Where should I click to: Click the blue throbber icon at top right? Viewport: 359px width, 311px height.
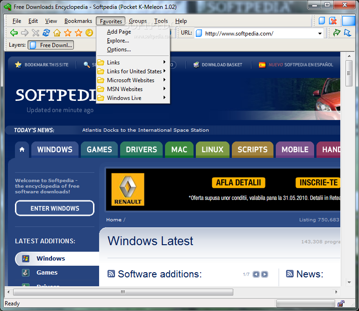click(x=348, y=21)
